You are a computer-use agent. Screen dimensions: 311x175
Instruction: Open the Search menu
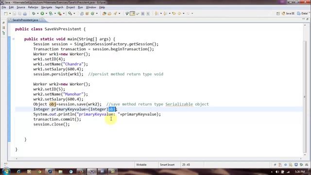click(x=59, y=7)
